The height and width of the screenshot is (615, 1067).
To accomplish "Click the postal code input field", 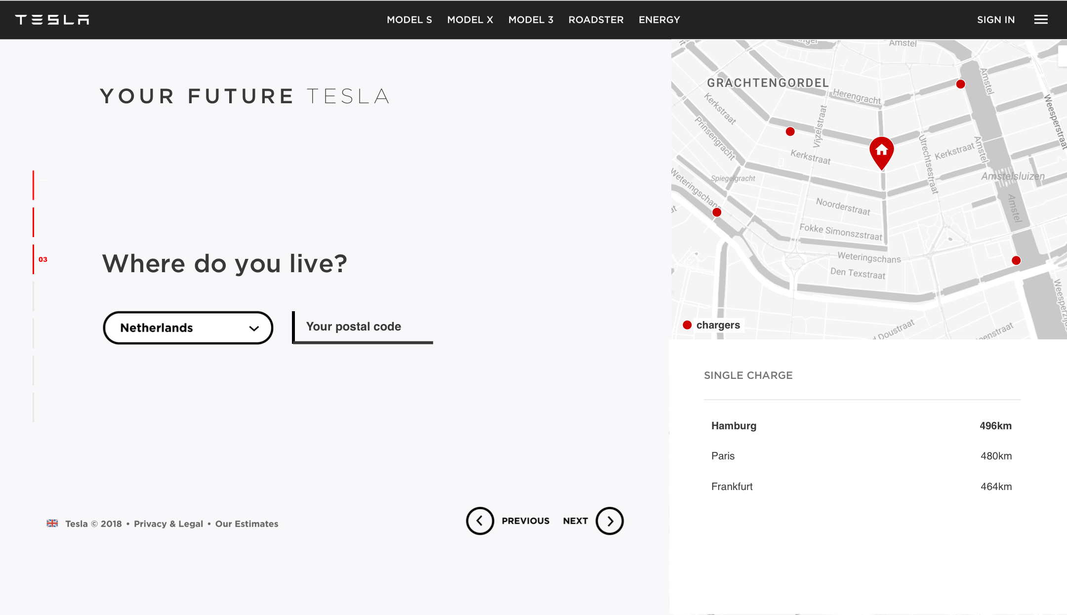I will point(363,327).
